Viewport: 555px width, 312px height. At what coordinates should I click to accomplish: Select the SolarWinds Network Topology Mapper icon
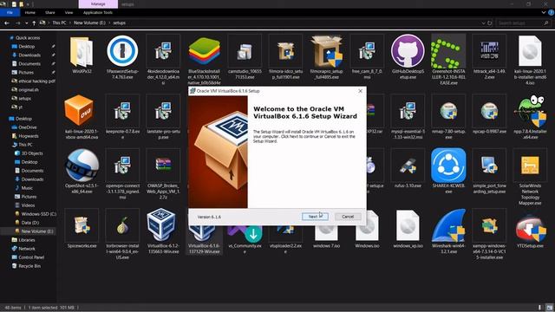pyautogui.click(x=530, y=166)
